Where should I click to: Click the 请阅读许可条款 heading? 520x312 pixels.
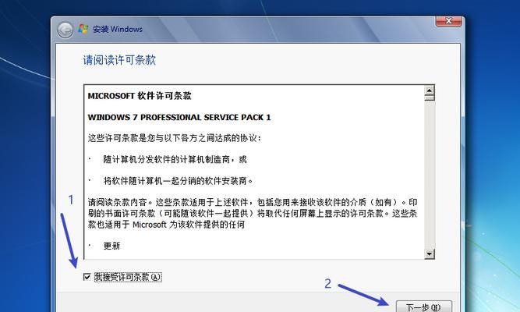(x=119, y=60)
